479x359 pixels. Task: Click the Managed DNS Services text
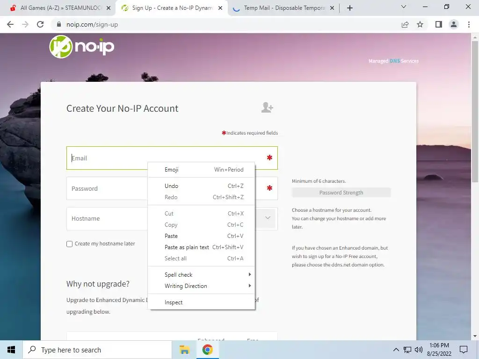[393, 61]
